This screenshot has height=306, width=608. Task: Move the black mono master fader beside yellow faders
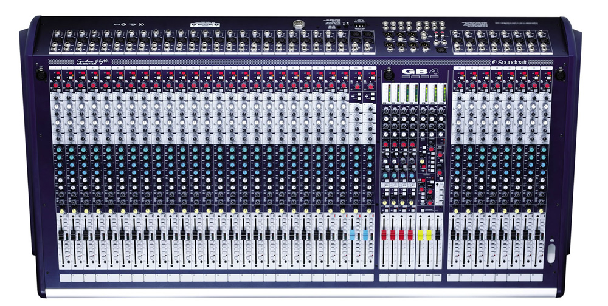point(438,235)
